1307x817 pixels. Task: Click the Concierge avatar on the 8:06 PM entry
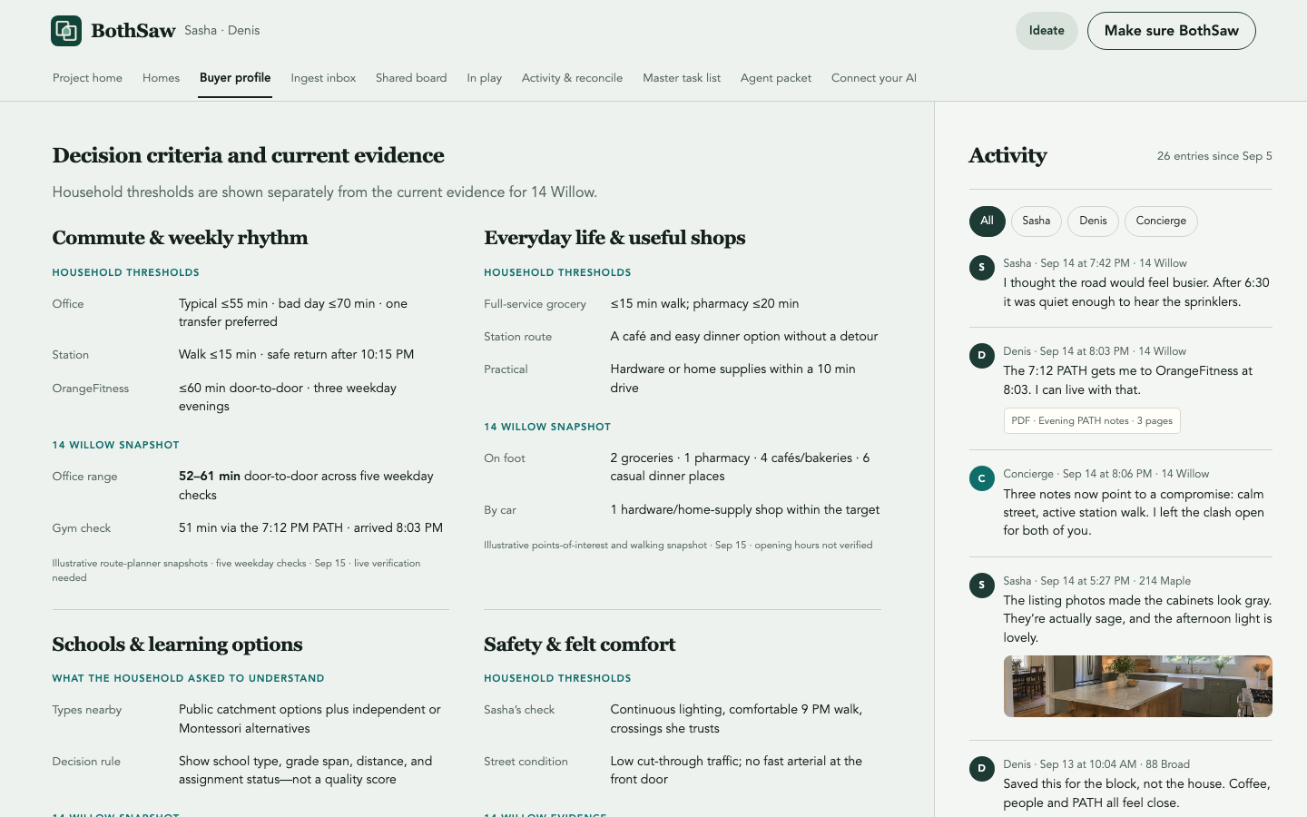point(981,478)
